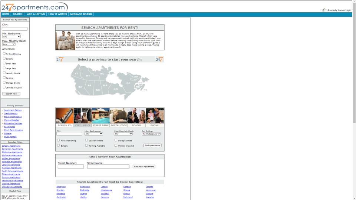Image resolution: width=356 pixels, height=200 pixels.
Task: Open Truck Rentals link
Action: [10, 137]
